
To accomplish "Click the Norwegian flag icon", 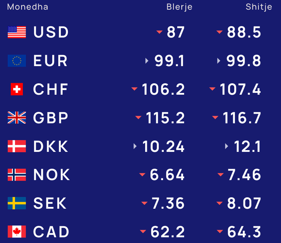I will pyautogui.click(x=17, y=175).
